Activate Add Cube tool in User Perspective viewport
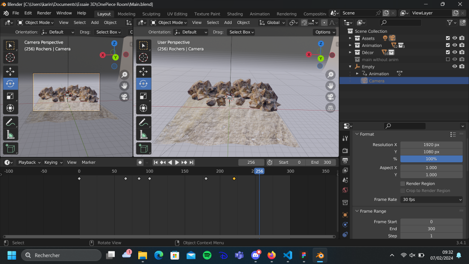Image resolution: width=469 pixels, height=264 pixels. coord(143,148)
